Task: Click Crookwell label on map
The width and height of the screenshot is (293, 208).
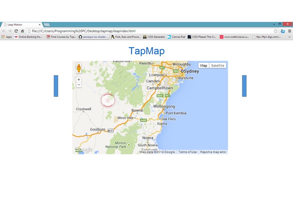Action: pyautogui.click(x=83, y=109)
